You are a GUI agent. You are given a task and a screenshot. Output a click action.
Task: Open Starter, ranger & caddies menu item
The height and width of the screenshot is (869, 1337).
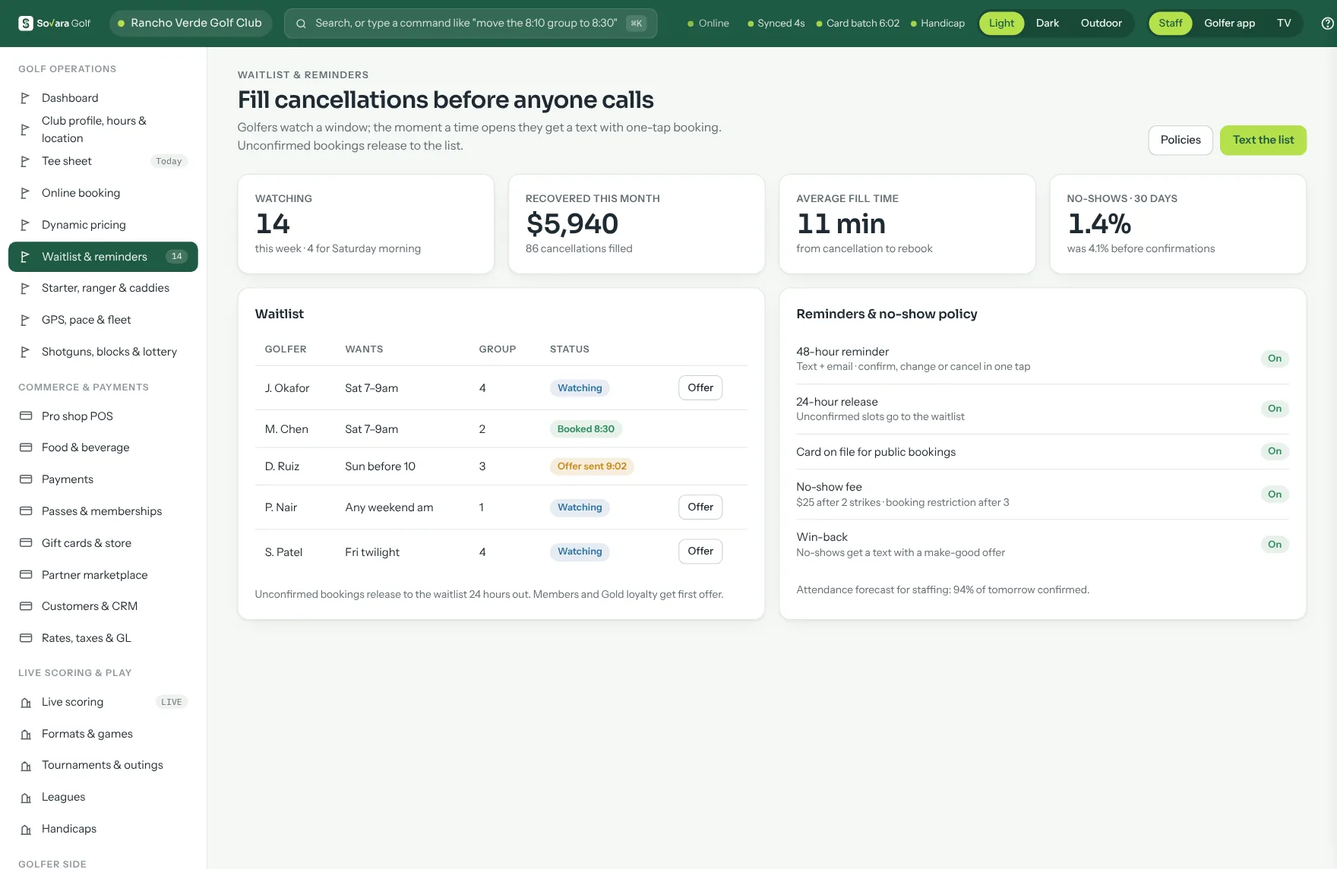coord(103,288)
